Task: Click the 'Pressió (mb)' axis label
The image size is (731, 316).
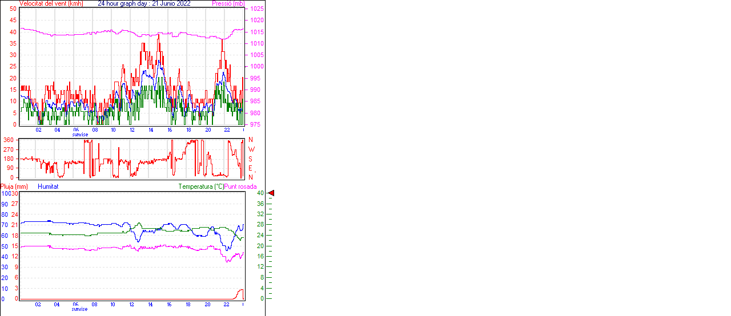Action: (x=228, y=3)
